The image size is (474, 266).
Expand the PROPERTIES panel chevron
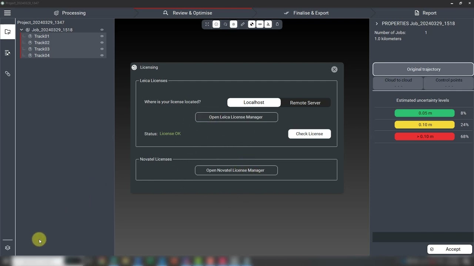[x=377, y=24]
